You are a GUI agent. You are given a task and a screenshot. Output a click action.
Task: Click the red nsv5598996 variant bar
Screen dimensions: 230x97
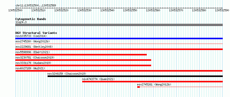coord(81,55)
